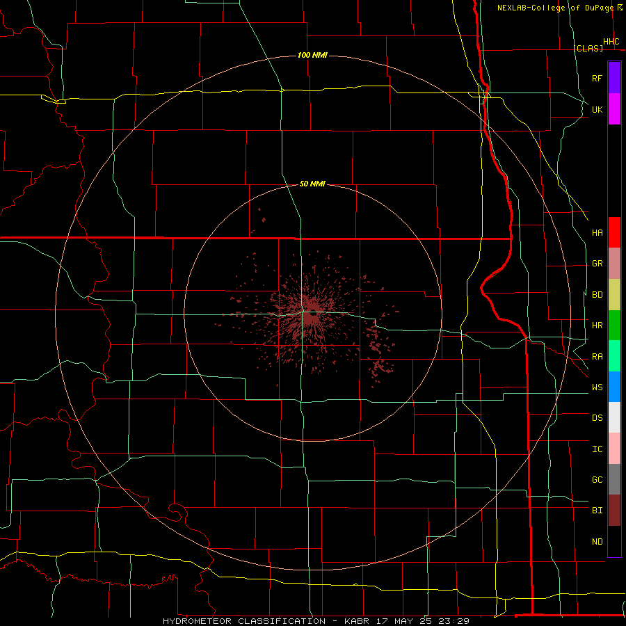Image resolution: width=626 pixels, height=626 pixels.
Task: Select the IC light pink swatch
Action: click(614, 449)
